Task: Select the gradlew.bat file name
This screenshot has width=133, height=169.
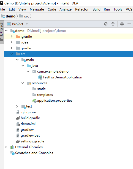Action: pyautogui.click(x=30, y=135)
